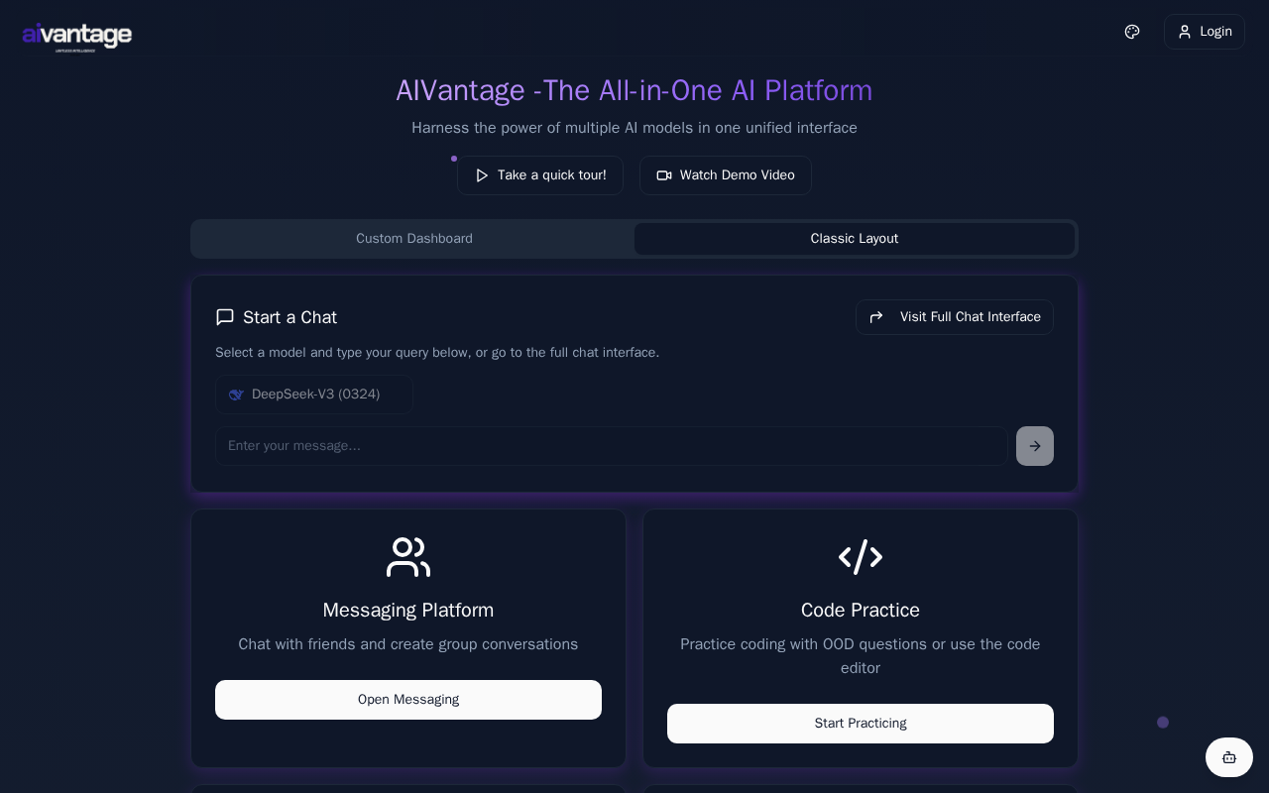Click the Code Practice brackets icon

pyautogui.click(x=861, y=557)
